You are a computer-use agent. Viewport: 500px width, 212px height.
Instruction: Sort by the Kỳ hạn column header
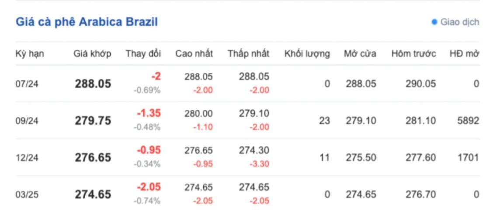click(30, 54)
